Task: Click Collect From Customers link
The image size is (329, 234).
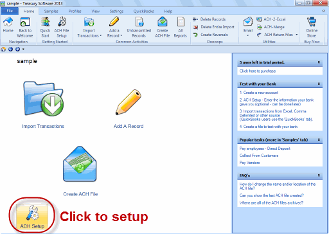Action: 259,156
